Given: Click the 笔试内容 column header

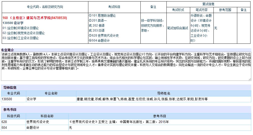Looking at the screenshot, I should tap(201, 10).
